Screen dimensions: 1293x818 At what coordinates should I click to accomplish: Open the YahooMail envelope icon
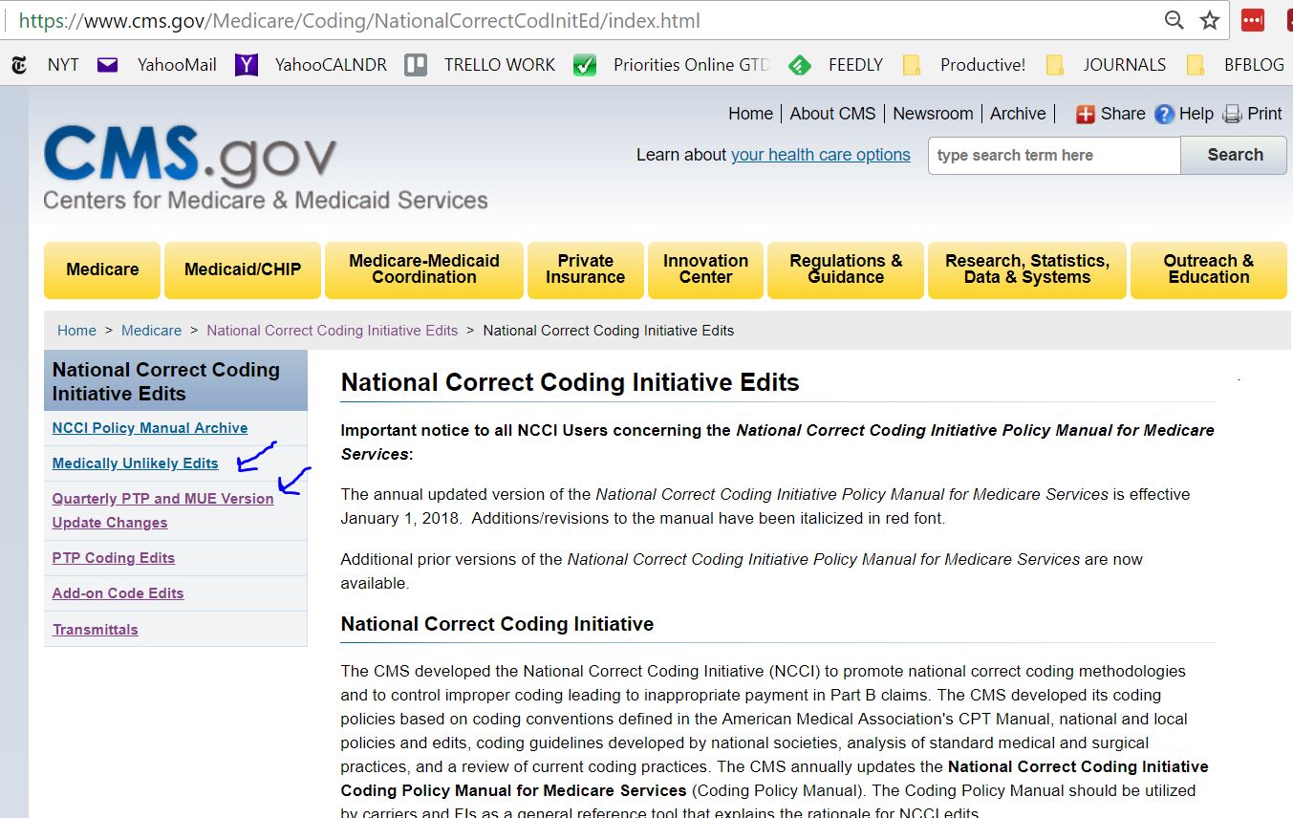pos(106,64)
